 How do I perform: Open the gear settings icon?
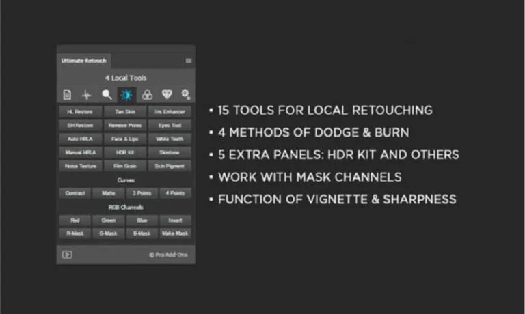pos(185,95)
